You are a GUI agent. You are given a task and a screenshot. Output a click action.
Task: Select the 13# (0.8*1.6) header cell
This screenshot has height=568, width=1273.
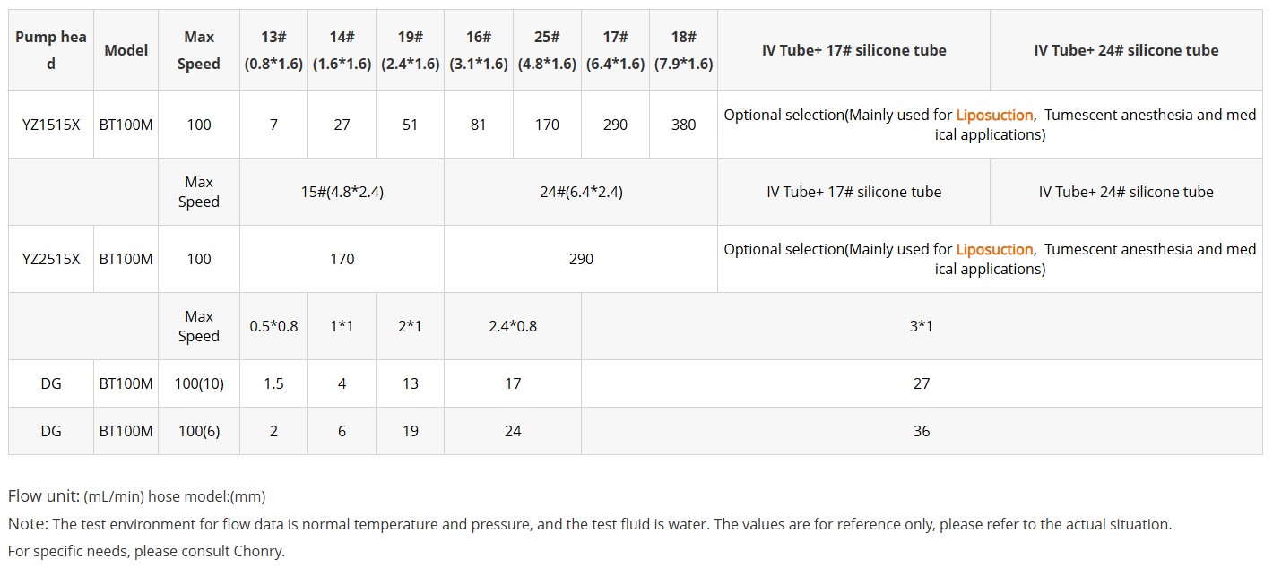273,50
